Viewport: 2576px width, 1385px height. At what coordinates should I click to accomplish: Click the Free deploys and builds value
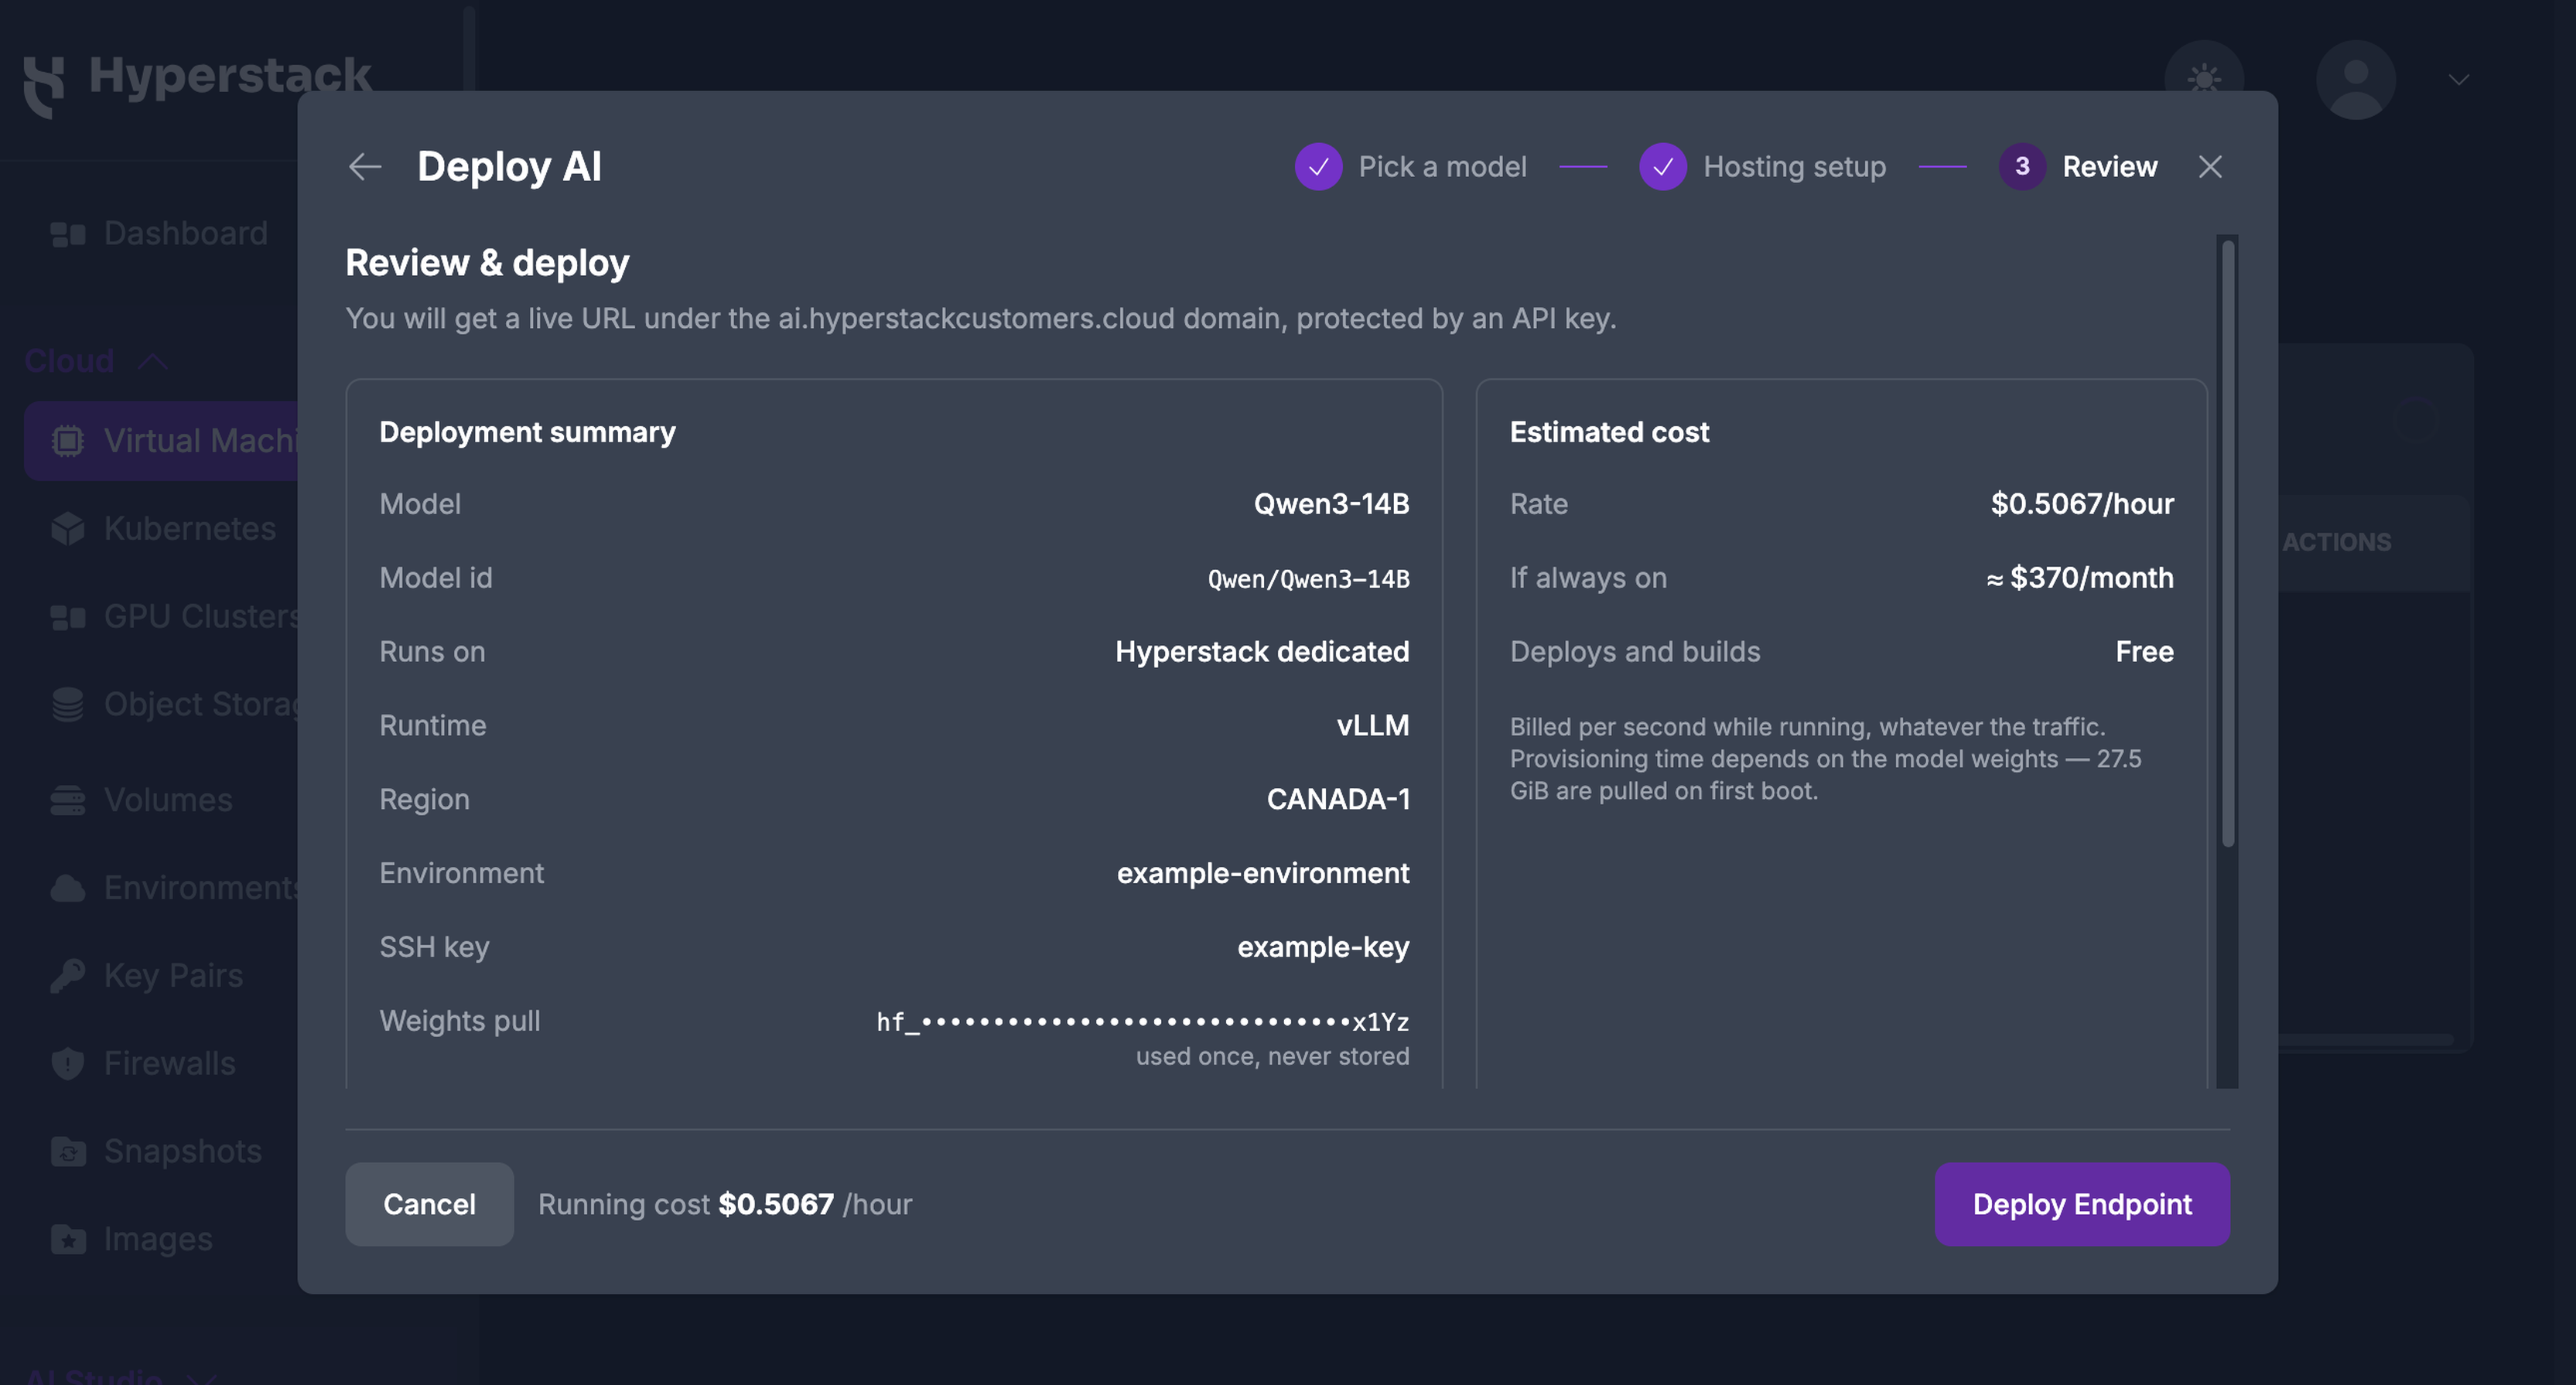(2144, 651)
